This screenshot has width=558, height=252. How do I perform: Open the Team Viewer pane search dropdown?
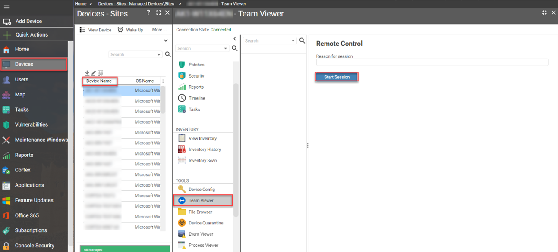(293, 41)
